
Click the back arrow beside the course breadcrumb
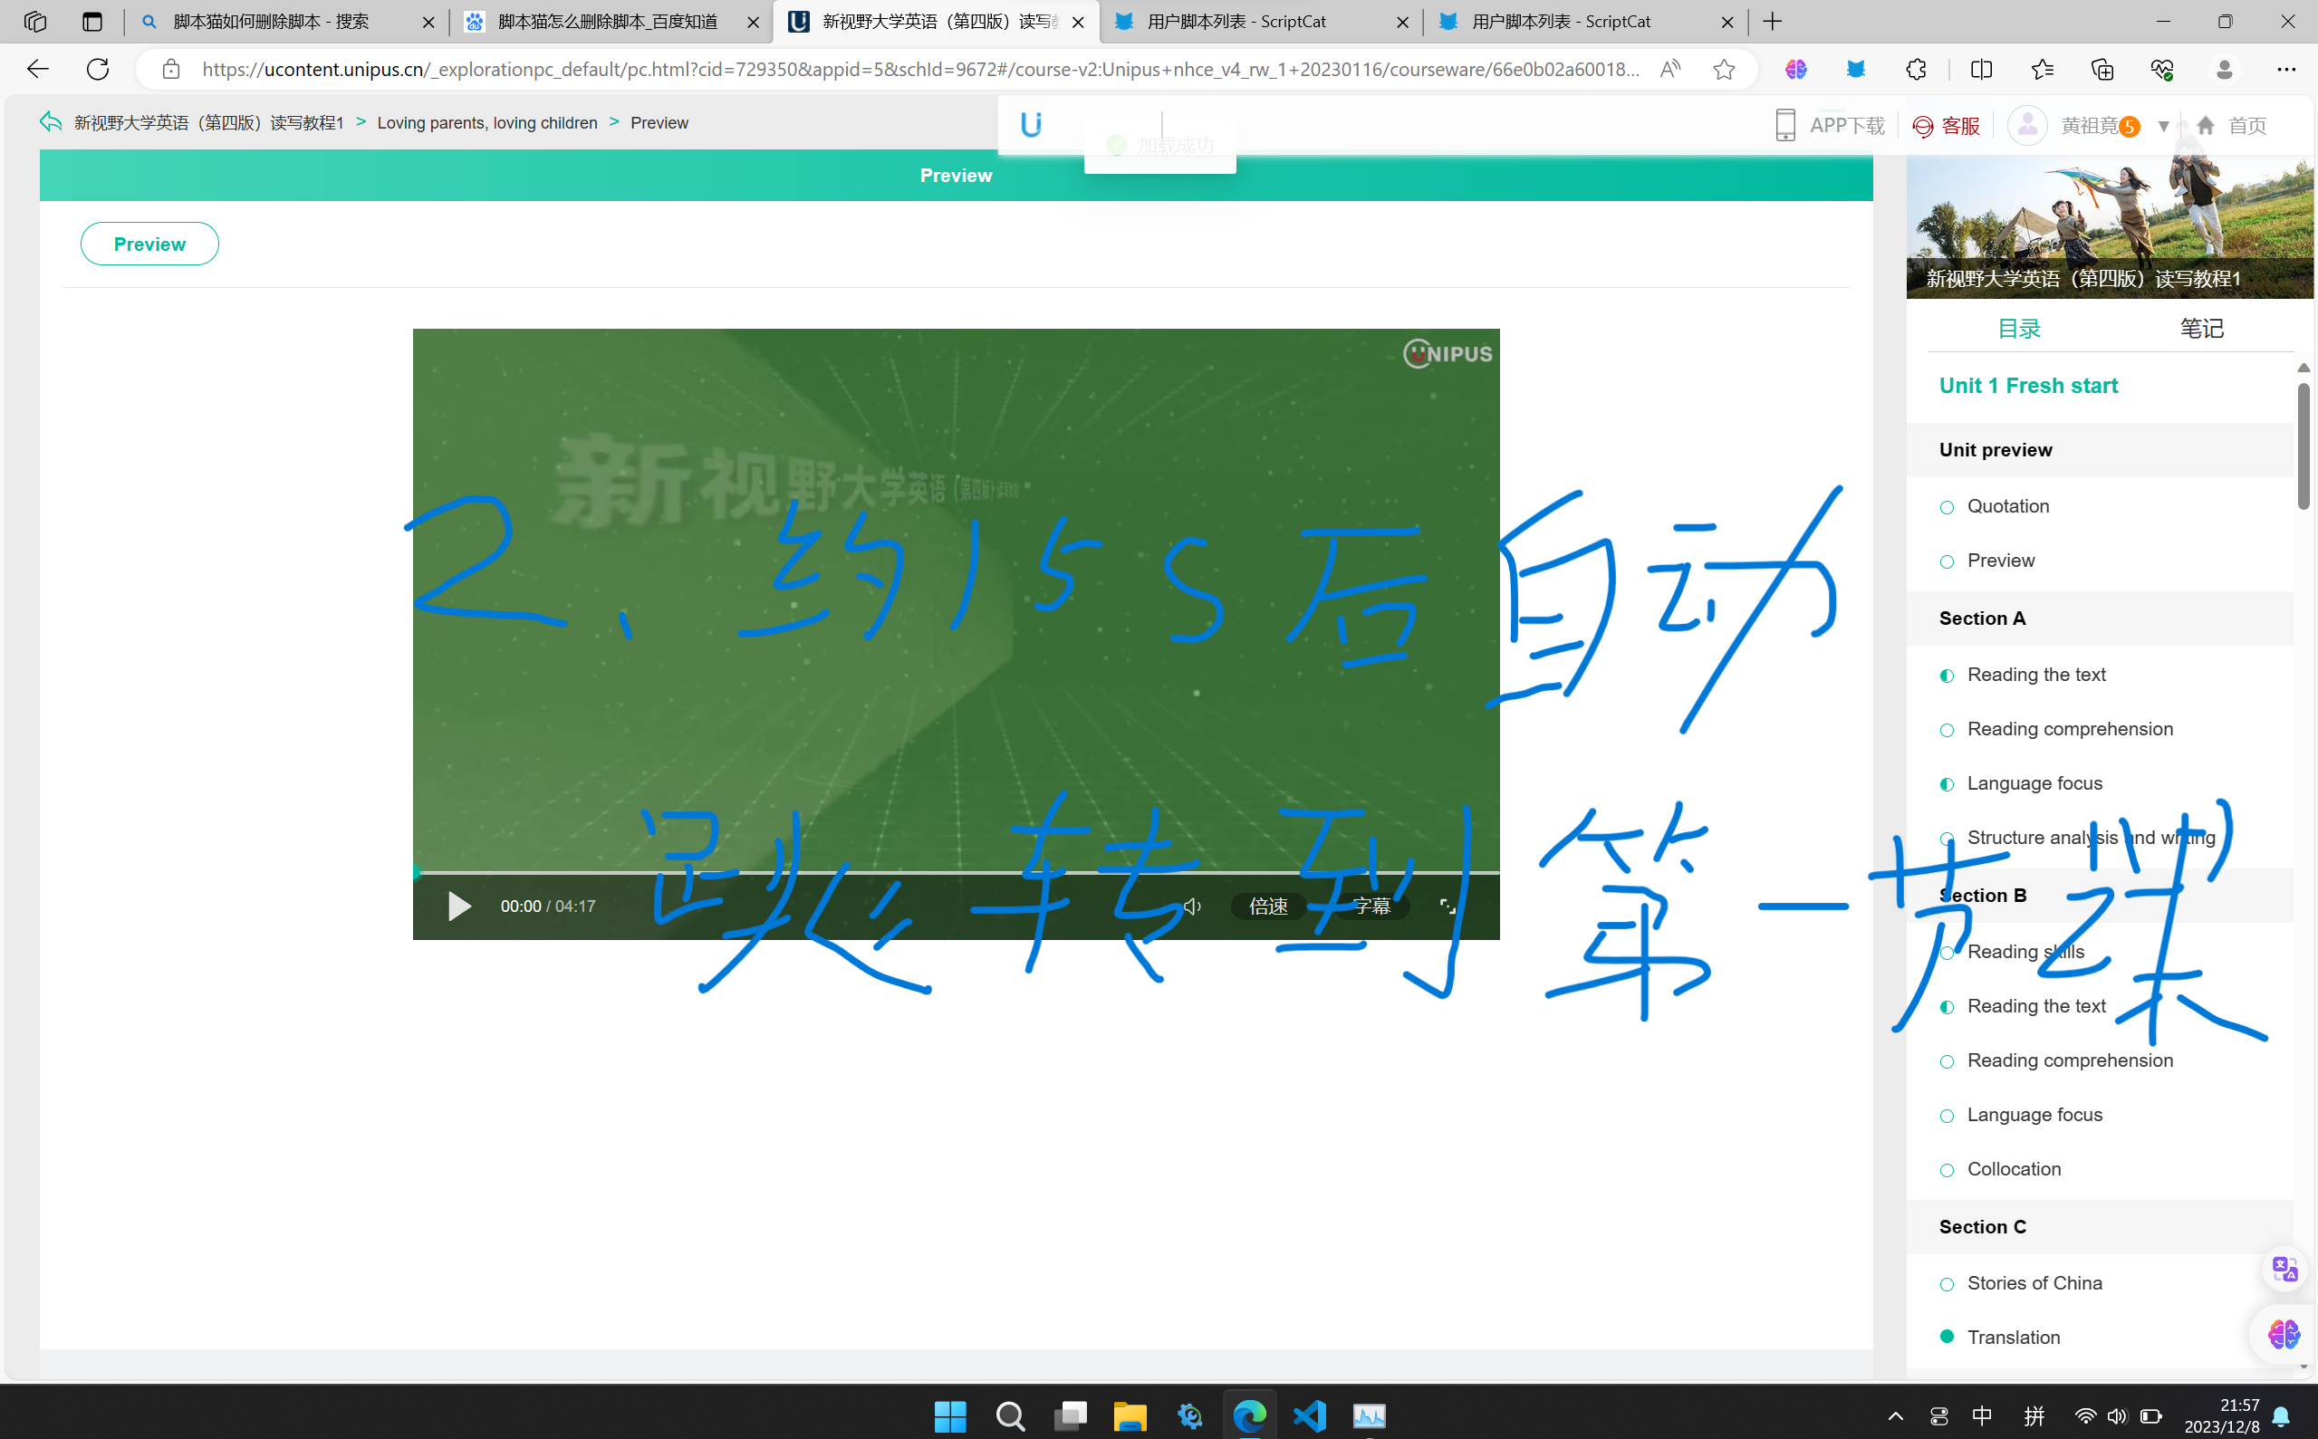(49, 122)
